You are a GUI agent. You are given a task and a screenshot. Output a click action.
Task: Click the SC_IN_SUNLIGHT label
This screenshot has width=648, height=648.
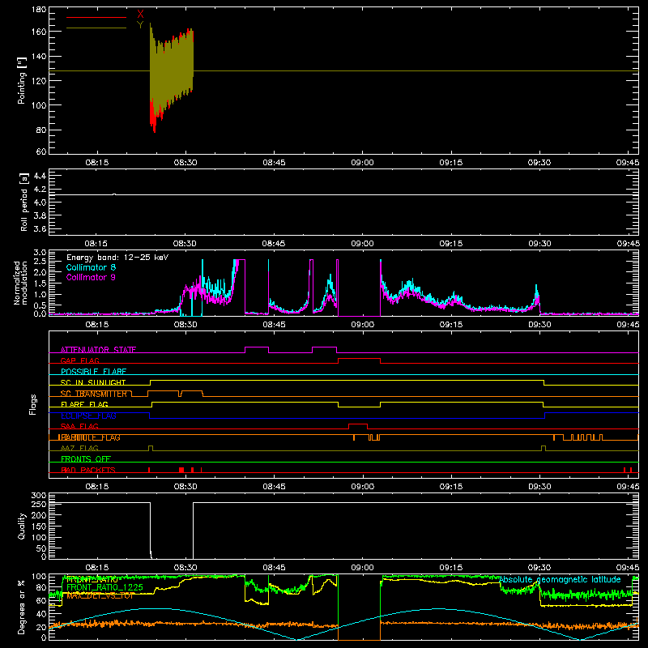click(93, 382)
